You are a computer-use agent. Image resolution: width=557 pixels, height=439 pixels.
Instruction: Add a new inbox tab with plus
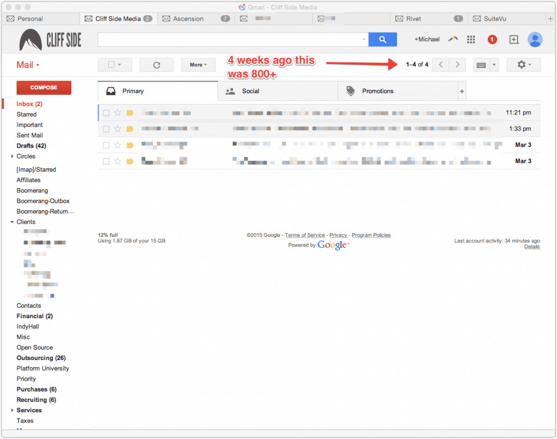[x=462, y=92]
